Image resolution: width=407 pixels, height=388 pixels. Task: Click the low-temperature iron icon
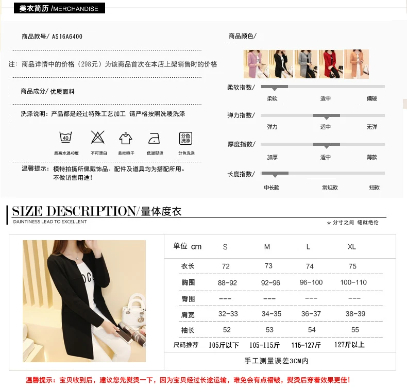[154, 138]
